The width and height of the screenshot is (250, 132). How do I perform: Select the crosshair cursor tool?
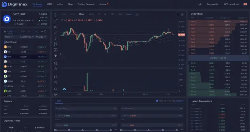pyautogui.click(x=56, y=15)
